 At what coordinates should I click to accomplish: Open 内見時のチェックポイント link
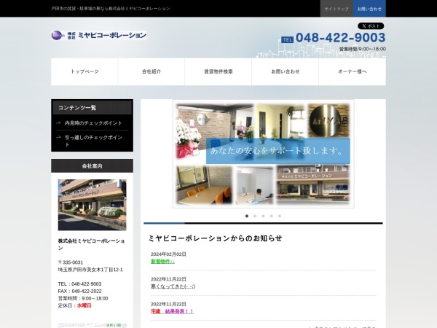coord(93,123)
